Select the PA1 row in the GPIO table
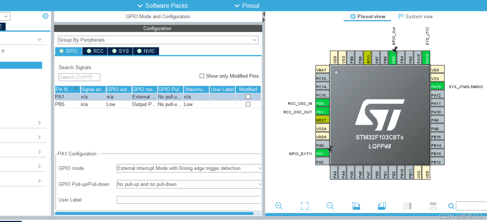 pos(158,97)
